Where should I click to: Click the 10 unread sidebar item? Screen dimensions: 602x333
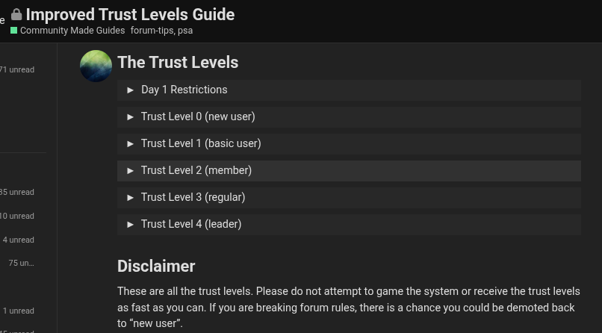(x=17, y=216)
